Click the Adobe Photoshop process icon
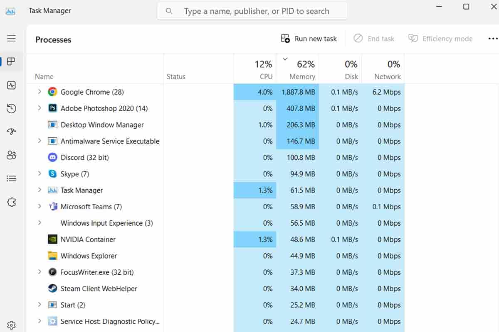The height and width of the screenshot is (332, 499). (x=52, y=108)
